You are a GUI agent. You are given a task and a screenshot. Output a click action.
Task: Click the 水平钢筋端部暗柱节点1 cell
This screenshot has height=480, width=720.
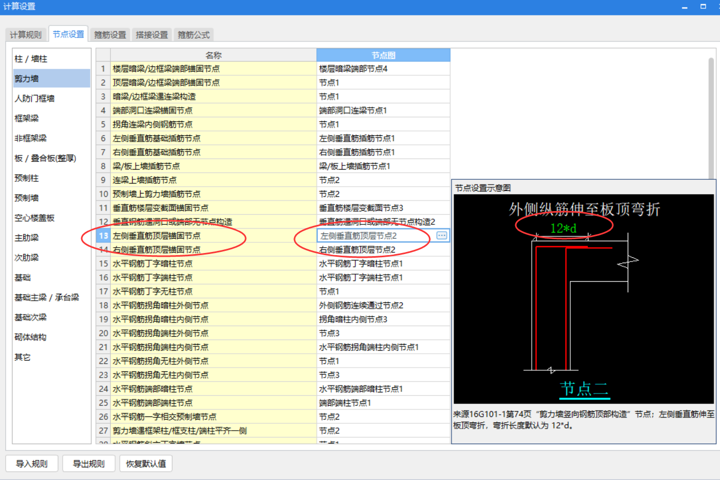pos(383,389)
